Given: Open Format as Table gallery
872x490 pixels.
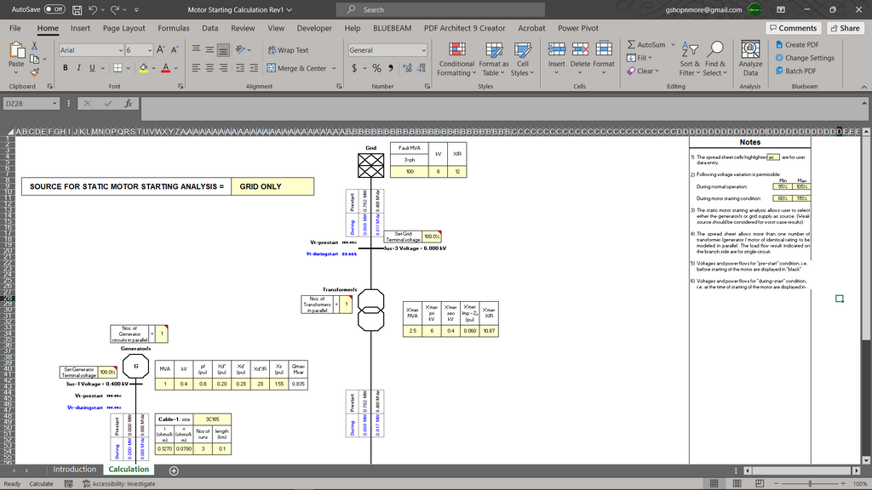Looking at the screenshot, I should pyautogui.click(x=493, y=59).
